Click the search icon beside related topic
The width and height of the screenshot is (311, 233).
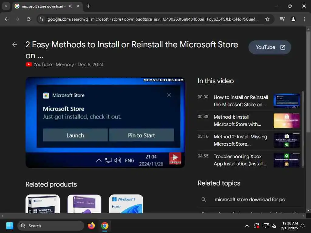point(203,200)
